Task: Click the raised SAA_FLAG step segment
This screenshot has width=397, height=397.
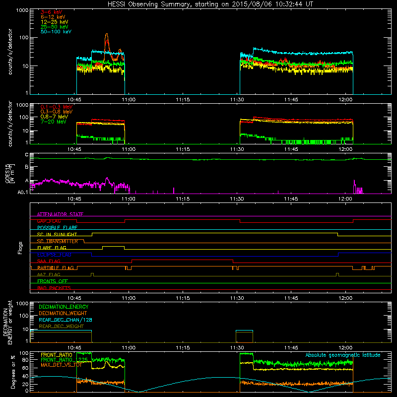Action: (182, 260)
